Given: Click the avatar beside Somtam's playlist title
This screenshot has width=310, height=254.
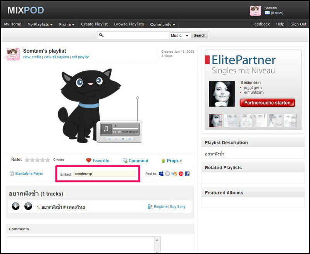Looking at the screenshot, I should click(13, 54).
